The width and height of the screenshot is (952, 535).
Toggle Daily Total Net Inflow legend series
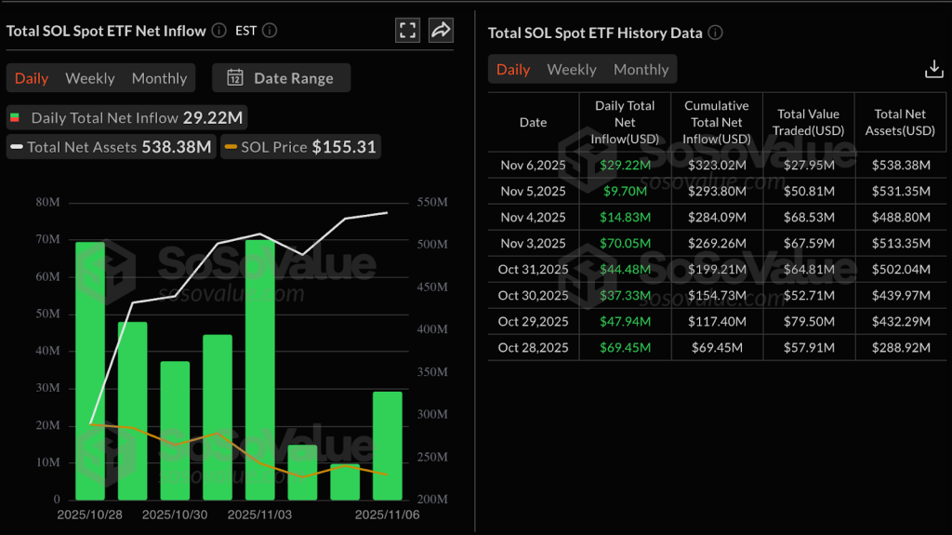[126, 117]
